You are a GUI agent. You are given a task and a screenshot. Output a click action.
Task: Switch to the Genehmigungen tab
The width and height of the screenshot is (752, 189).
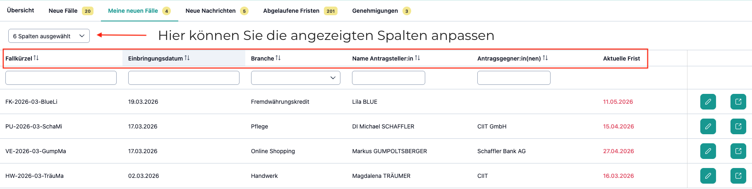click(381, 11)
